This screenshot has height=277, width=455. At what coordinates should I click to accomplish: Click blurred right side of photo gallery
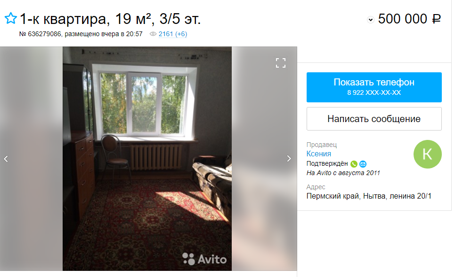click(264, 158)
